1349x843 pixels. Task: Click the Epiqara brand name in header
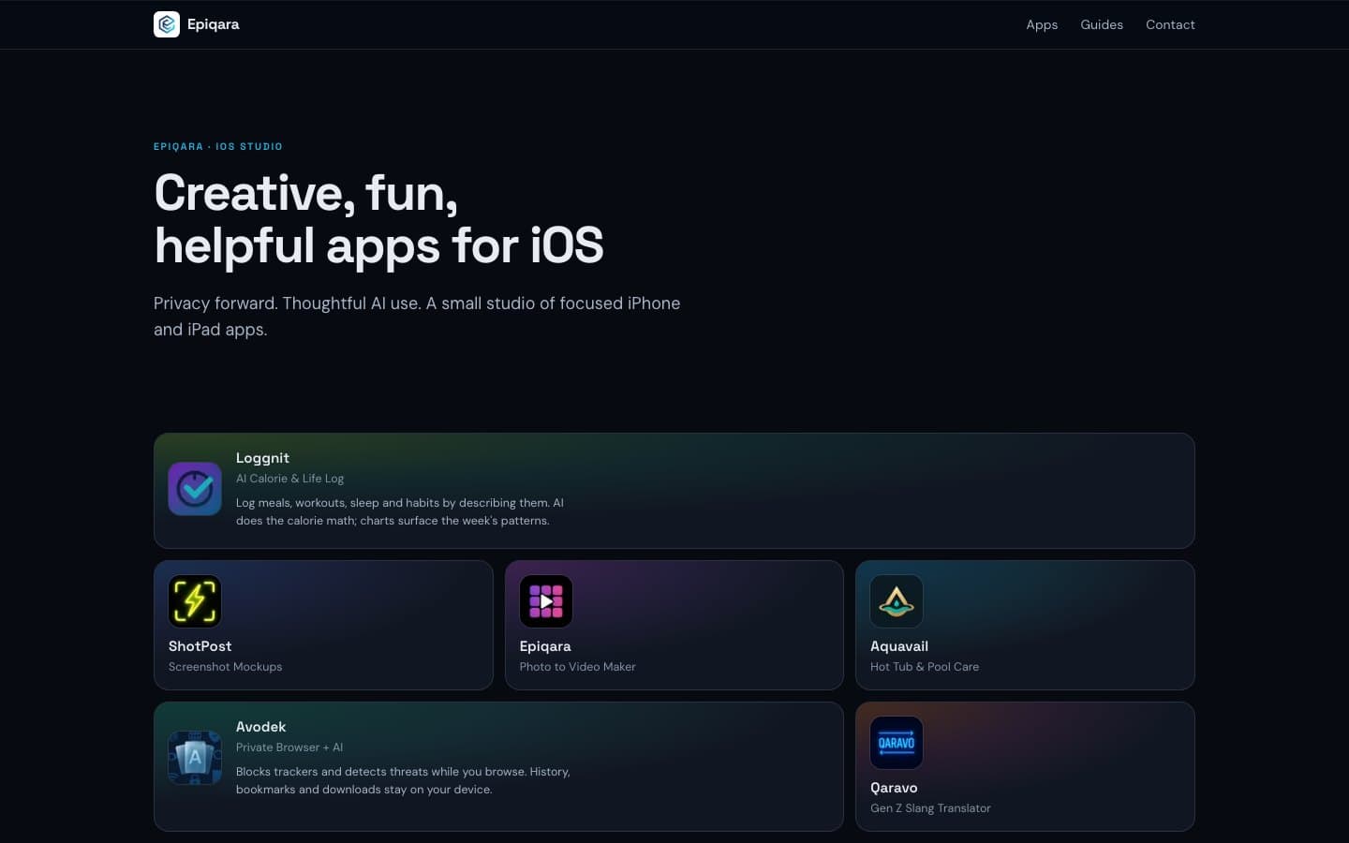coord(213,24)
